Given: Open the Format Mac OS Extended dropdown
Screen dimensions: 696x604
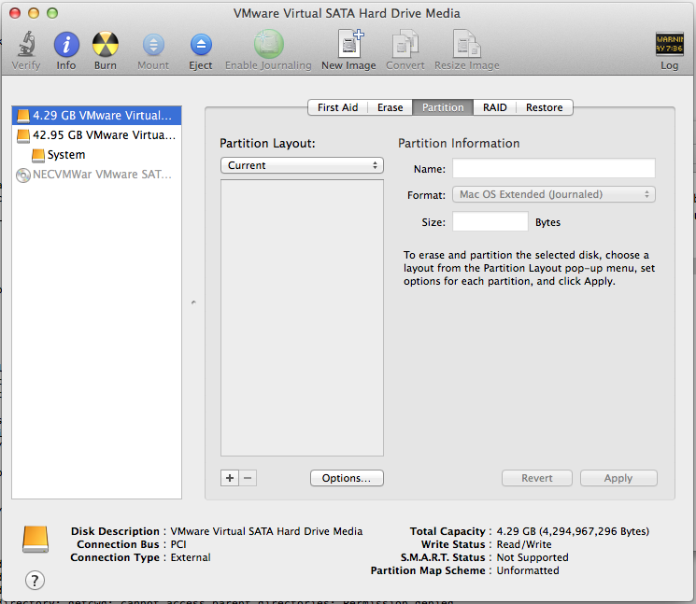Looking at the screenshot, I should coord(553,194).
